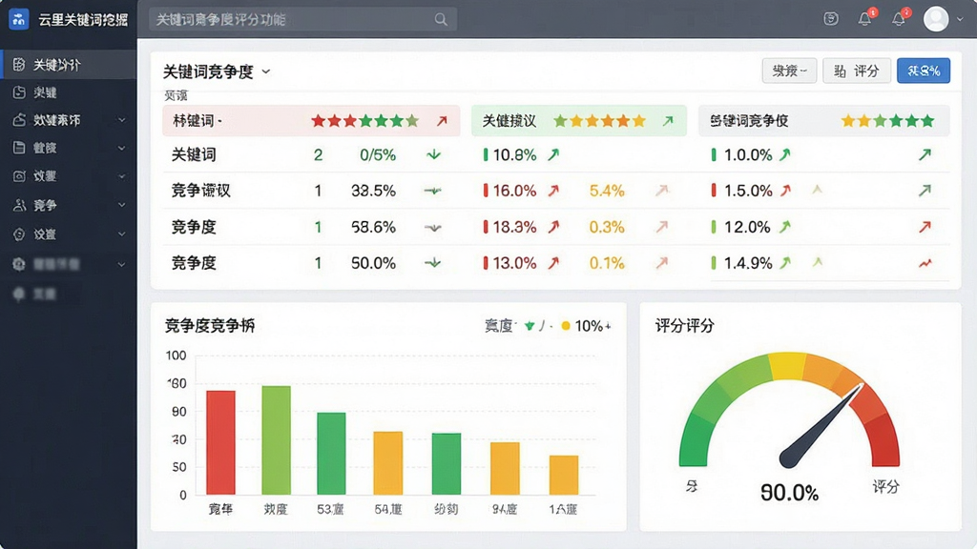The image size is (977, 549).
Task: Click the far-right red trend icon in 1.4.9% row
Action: coord(925,263)
